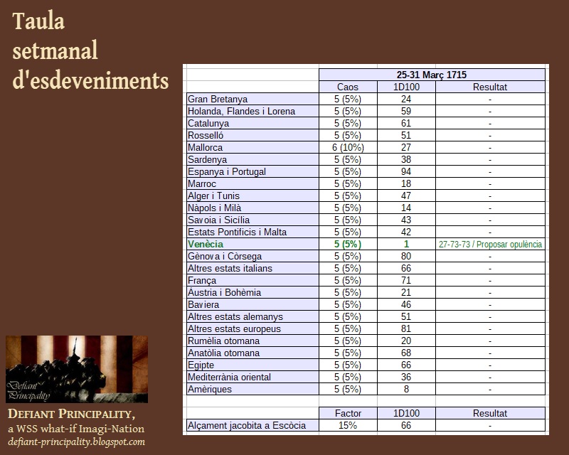The image size is (569, 455).
Task: Click the '8' roll for Amèriques
Action: click(x=406, y=390)
